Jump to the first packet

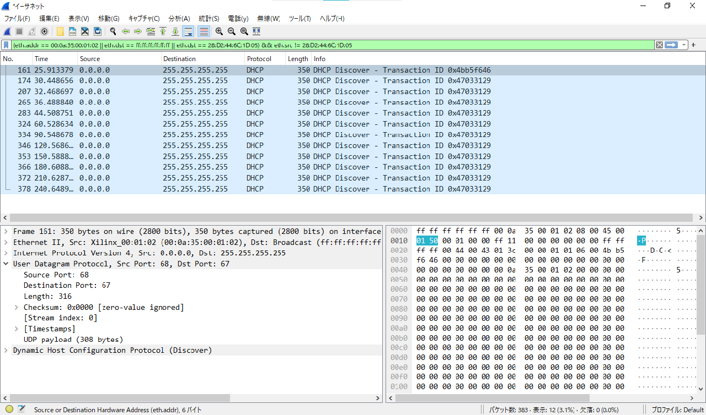pos(163,31)
